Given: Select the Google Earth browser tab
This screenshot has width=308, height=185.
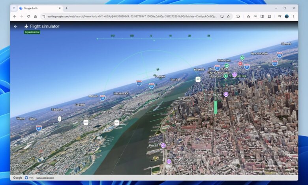Looking at the screenshot, I should click(x=40, y=8).
